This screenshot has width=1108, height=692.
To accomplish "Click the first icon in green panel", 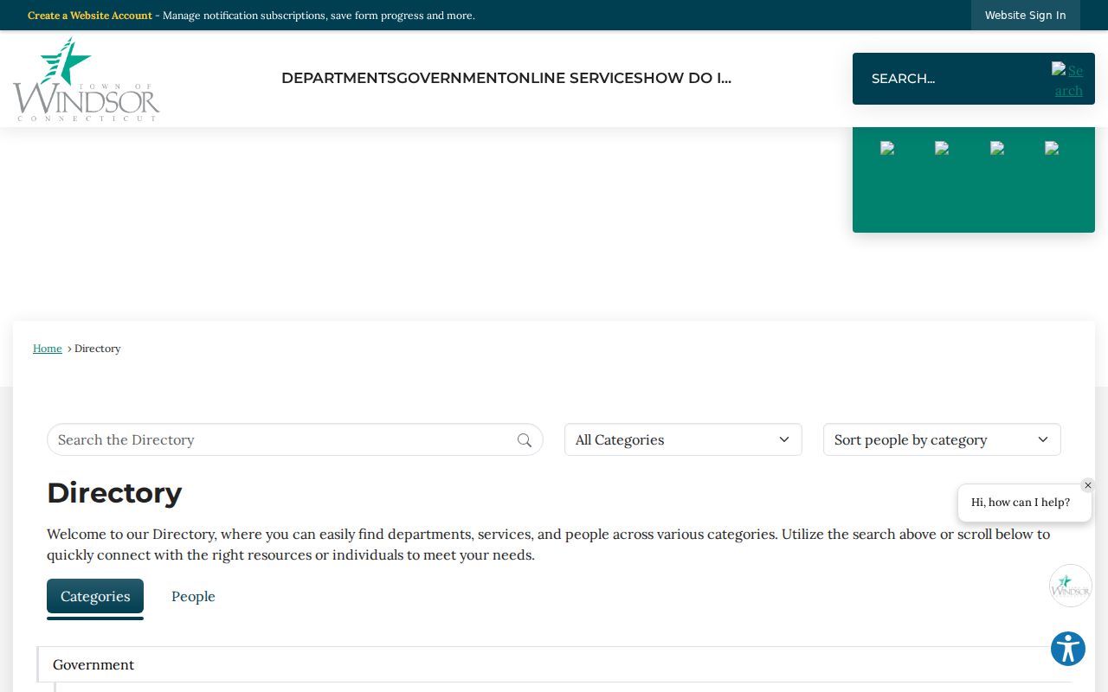I will (887, 148).
